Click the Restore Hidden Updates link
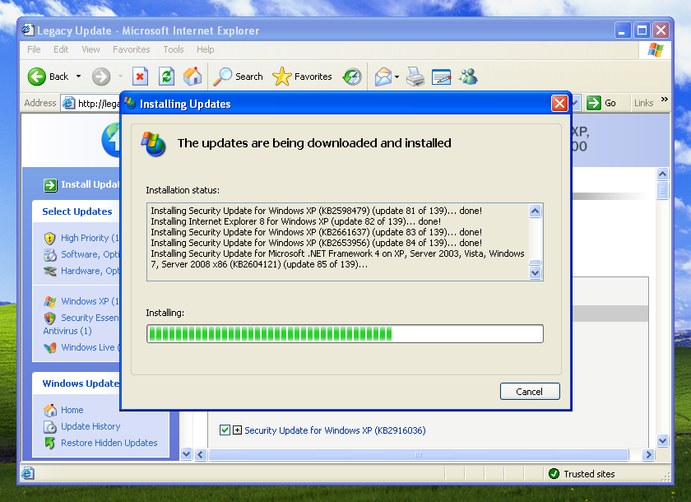Image resolution: width=691 pixels, height=502 pixels. (x=109, y=443)
